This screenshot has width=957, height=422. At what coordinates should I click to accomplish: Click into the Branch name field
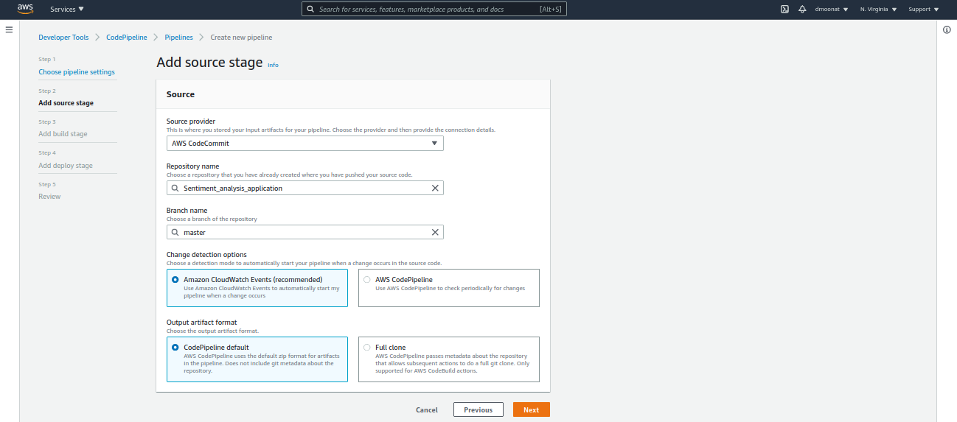click(x=305, y=232)
